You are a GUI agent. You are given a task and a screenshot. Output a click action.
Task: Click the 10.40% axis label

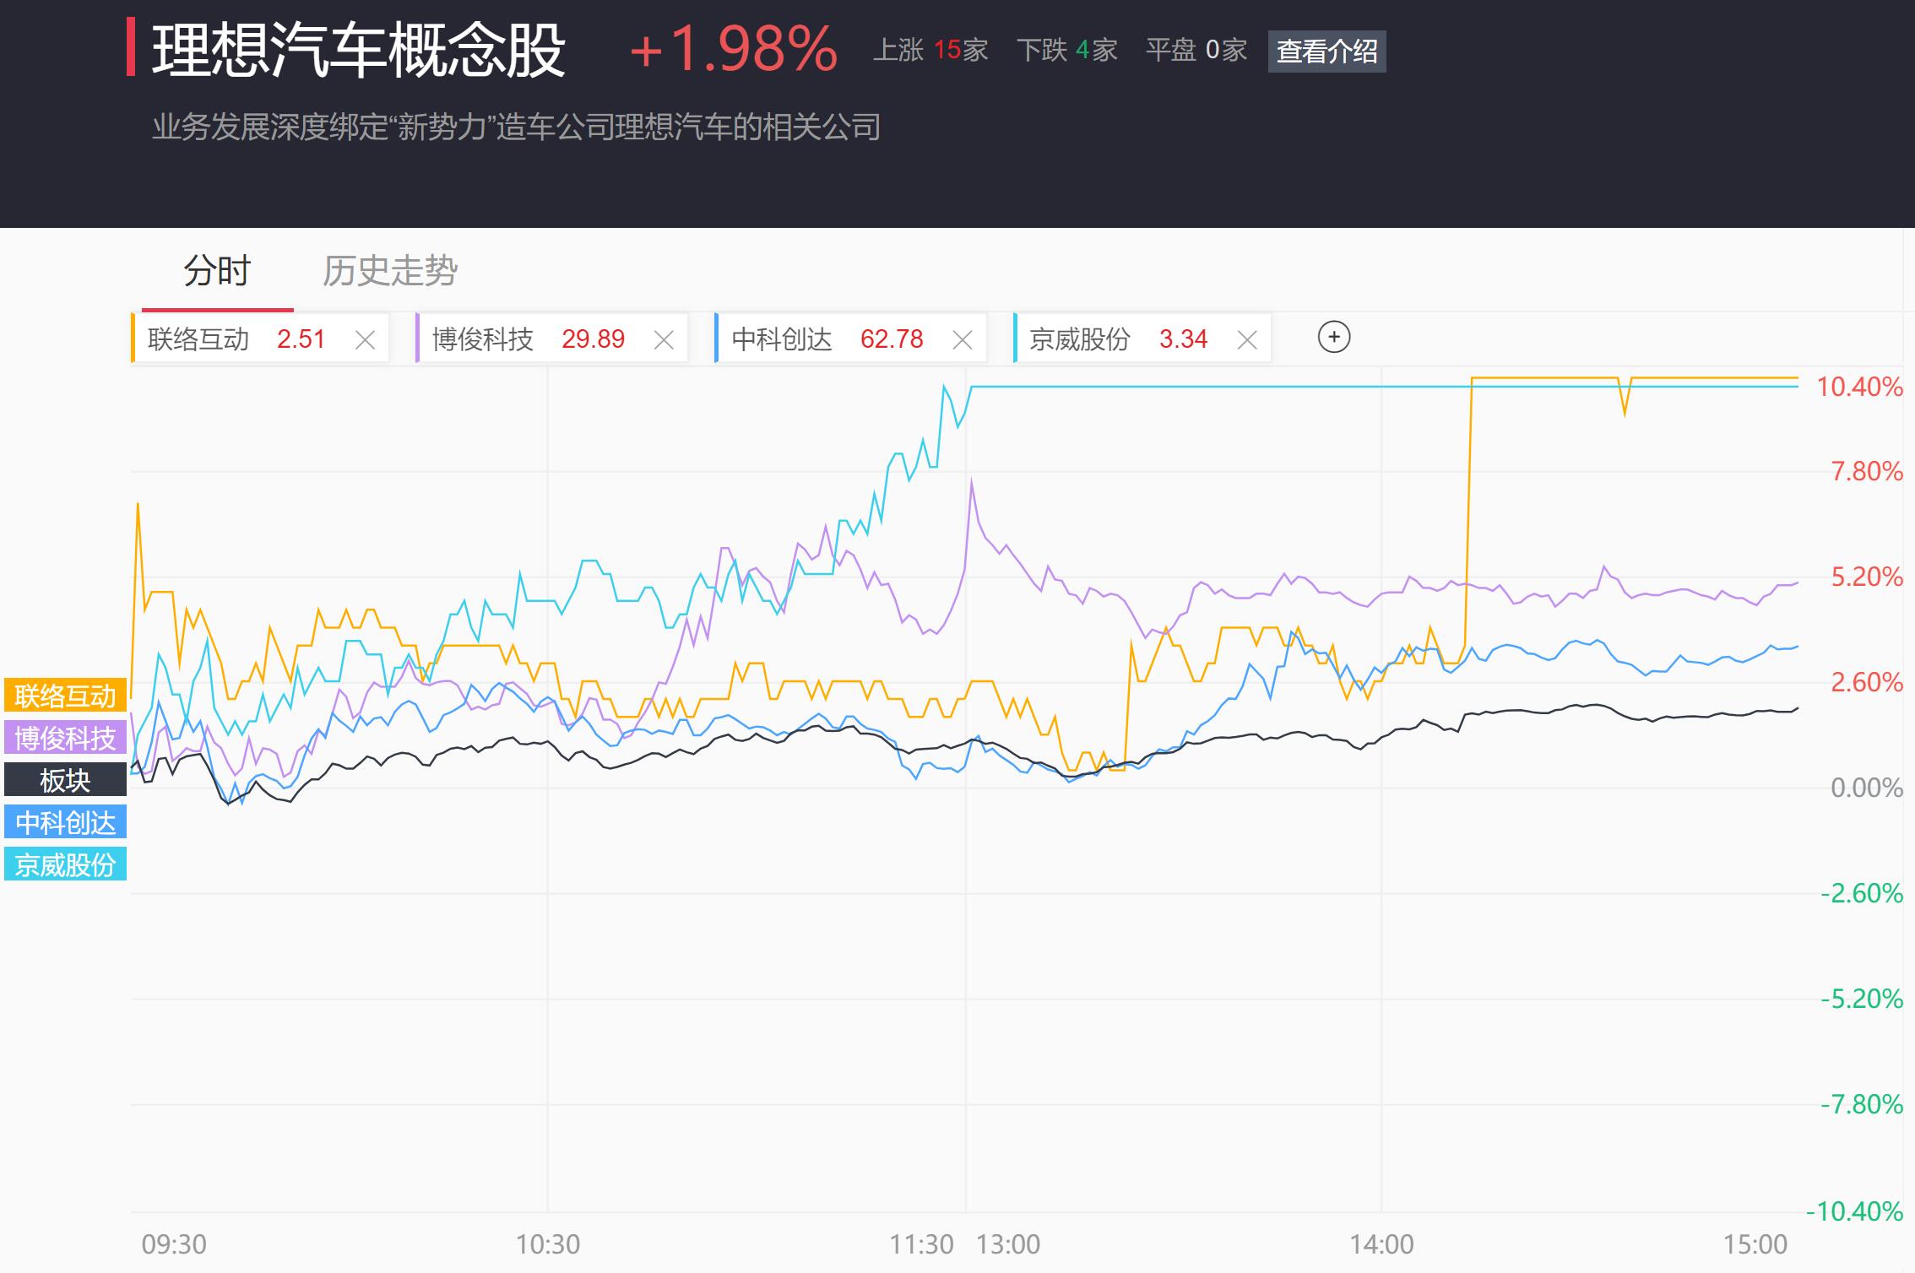click(1860, 387)
